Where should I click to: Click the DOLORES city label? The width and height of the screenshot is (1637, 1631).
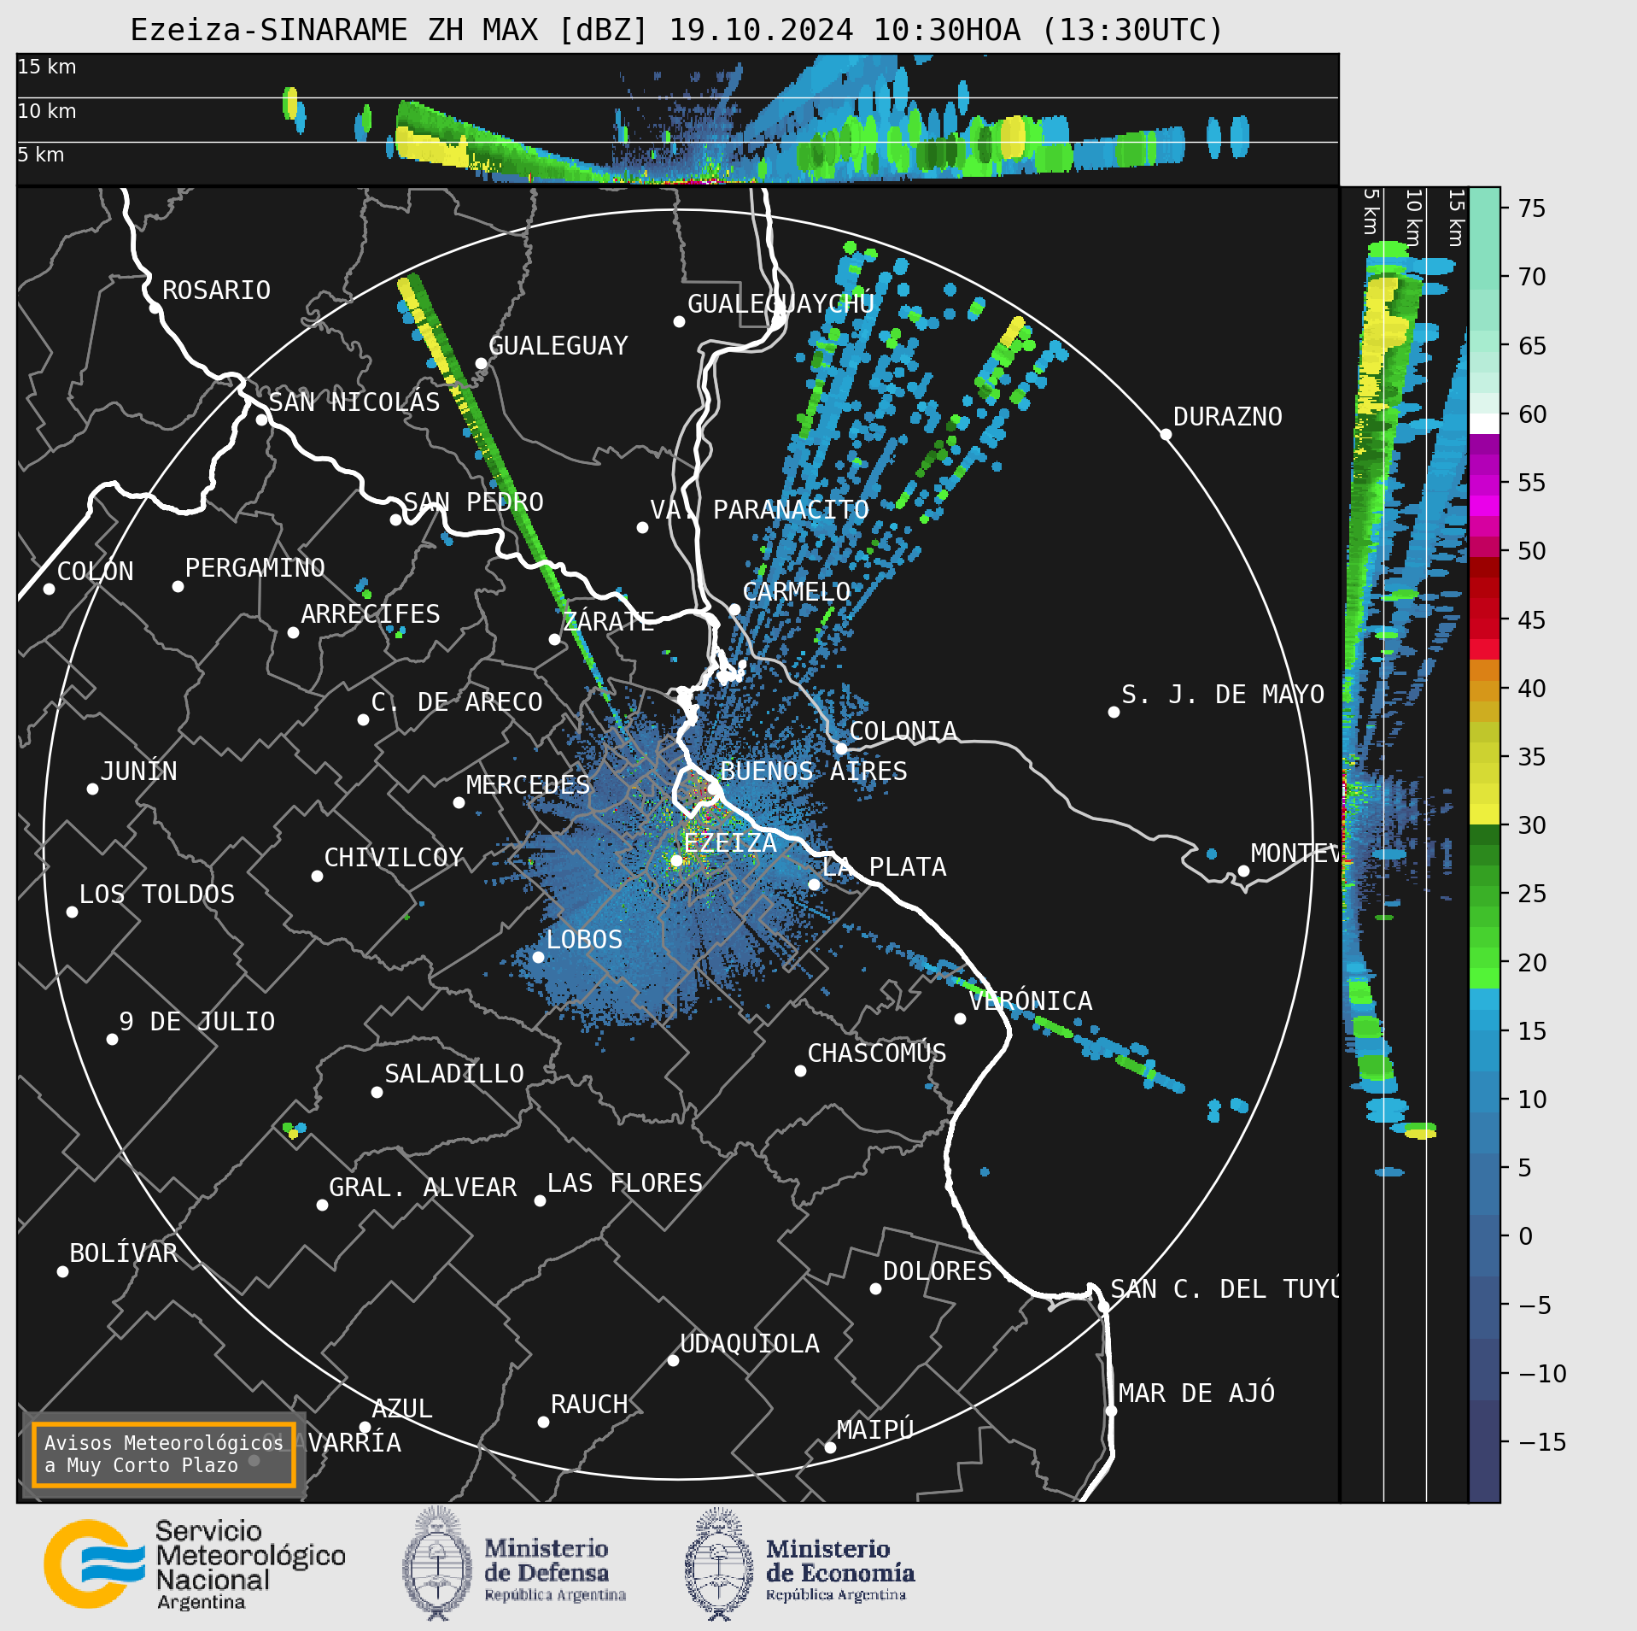(938, 1271)
